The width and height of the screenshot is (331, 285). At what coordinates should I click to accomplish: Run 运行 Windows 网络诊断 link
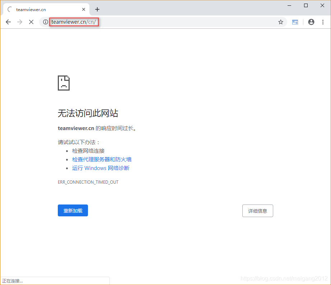(x=101, y=168)
